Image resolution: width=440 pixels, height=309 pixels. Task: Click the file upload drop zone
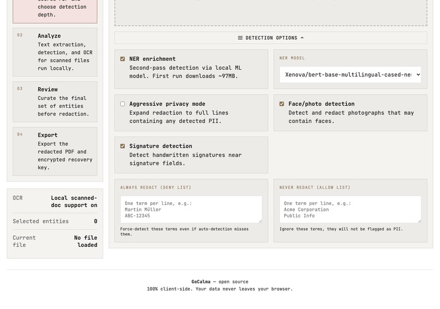click(x=271, y=13)
